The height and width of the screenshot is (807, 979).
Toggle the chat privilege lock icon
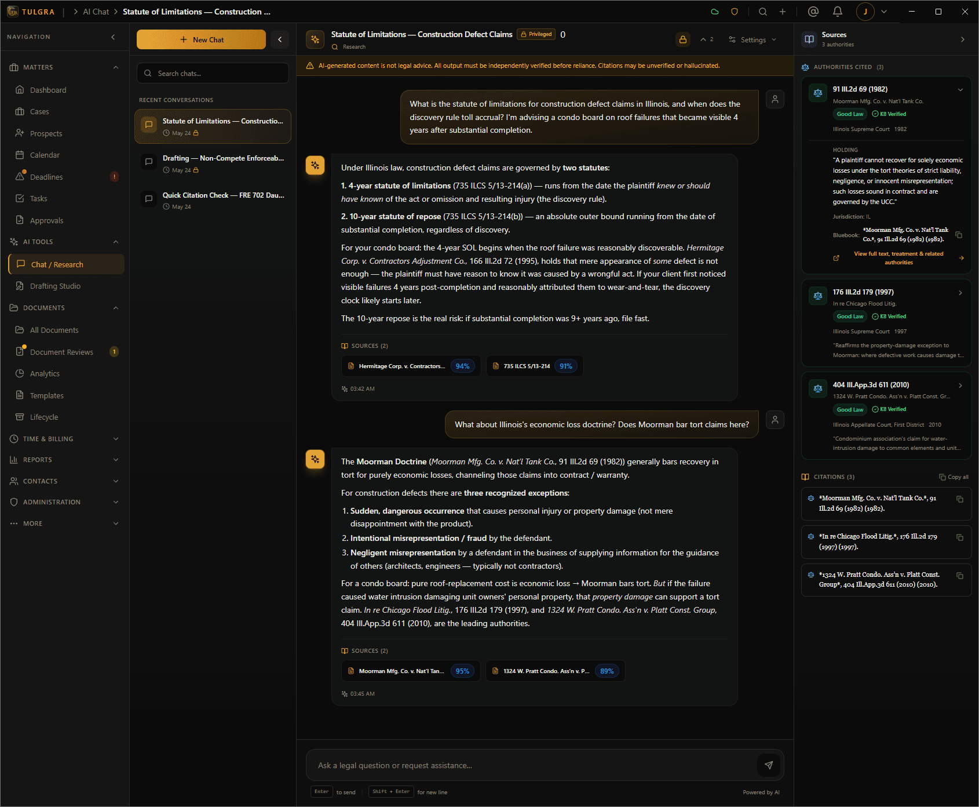coord(683,39)
